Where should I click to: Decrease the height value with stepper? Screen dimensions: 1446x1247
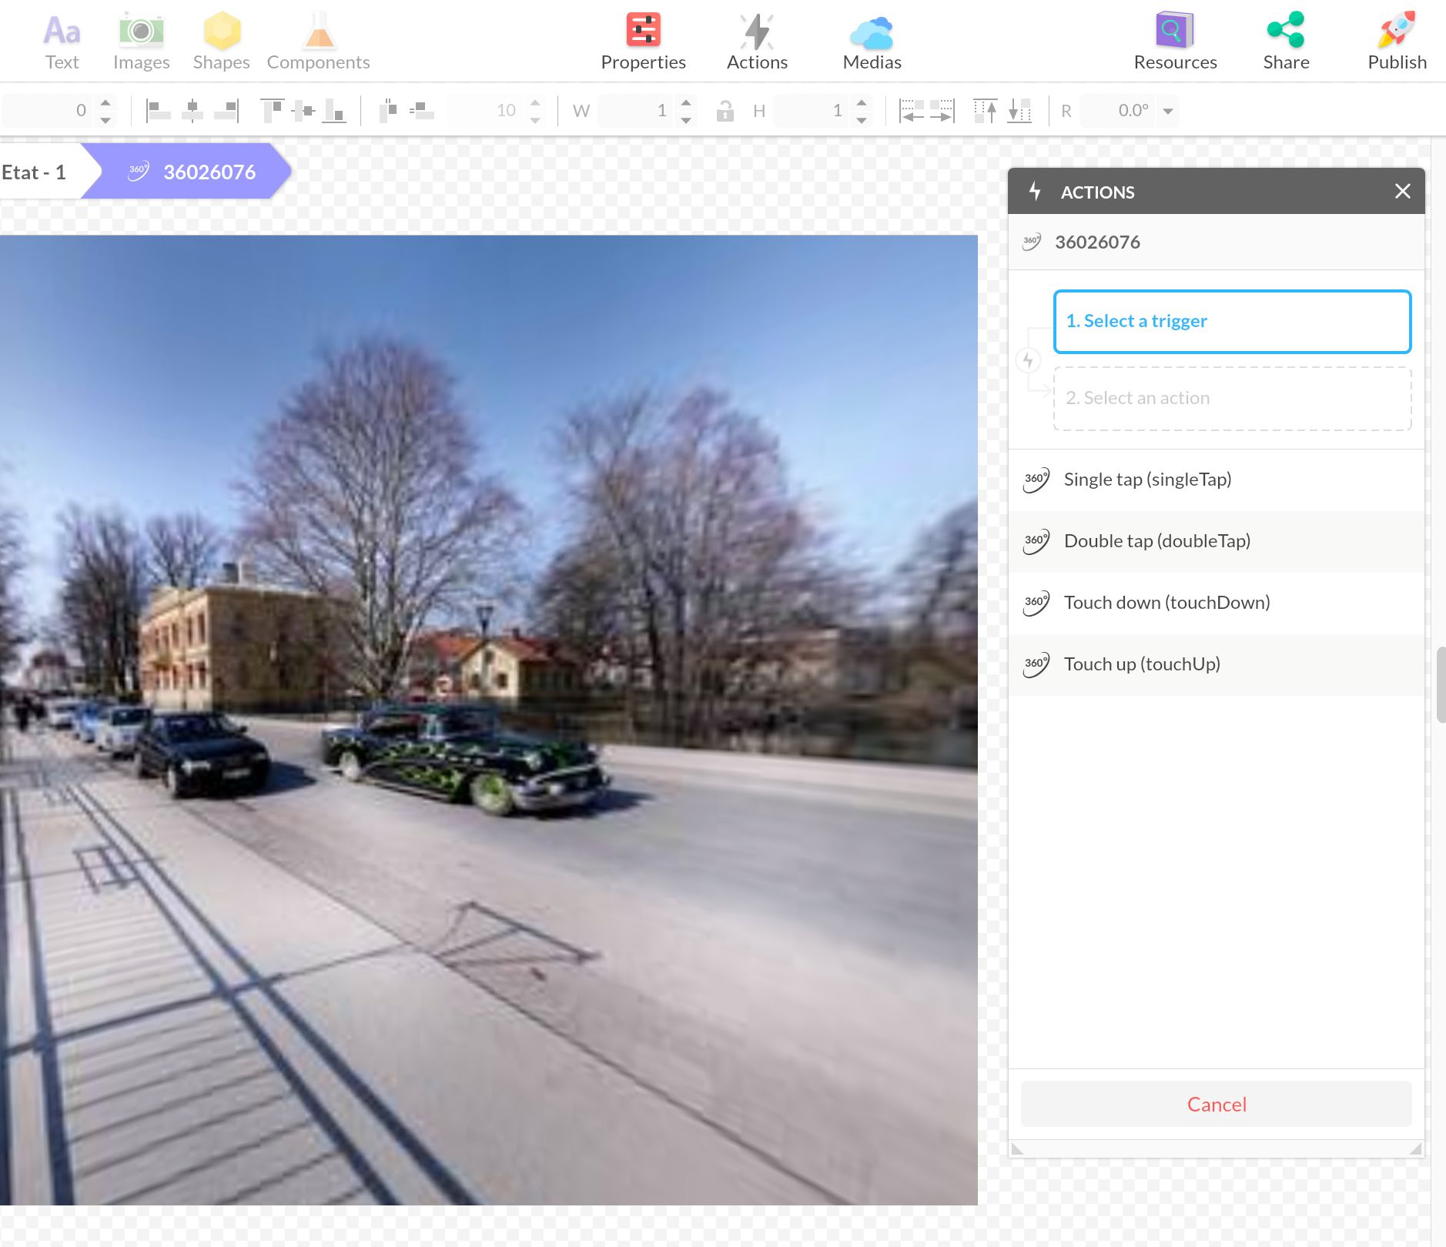pos(862,120)
